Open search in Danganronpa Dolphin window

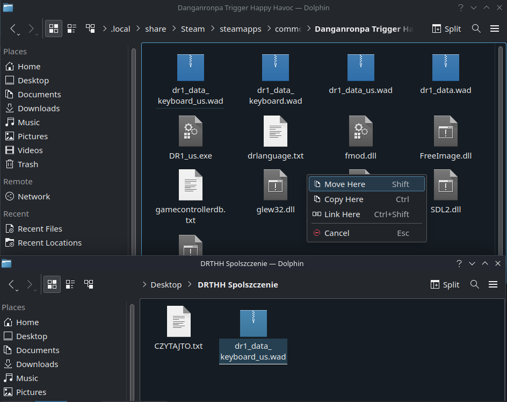(476, 28)
